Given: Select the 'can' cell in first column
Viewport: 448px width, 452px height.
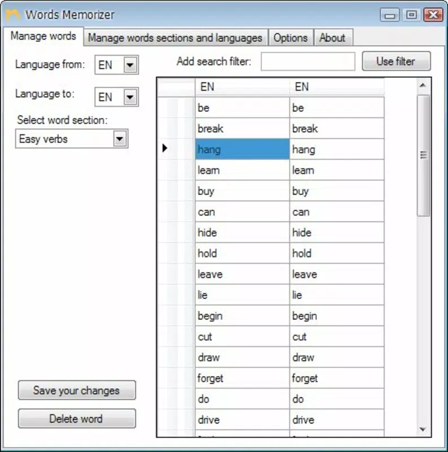Looking at the screenshot, I should (242, 211).
